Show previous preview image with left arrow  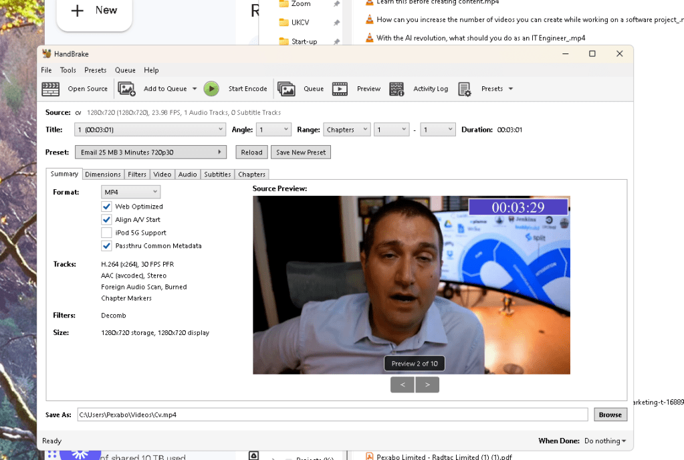tap(403, 384)
